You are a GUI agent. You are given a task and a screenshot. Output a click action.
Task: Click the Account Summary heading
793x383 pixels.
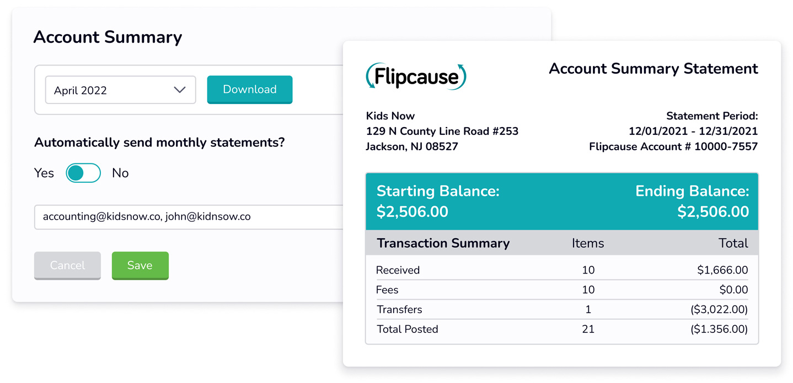(x=108, y=37)
